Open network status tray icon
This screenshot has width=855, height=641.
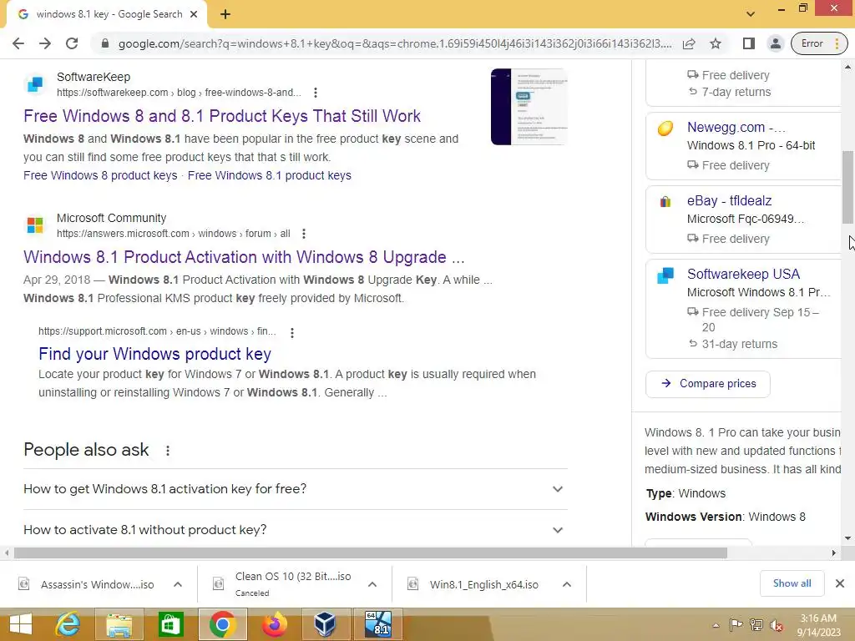[756, 626]
